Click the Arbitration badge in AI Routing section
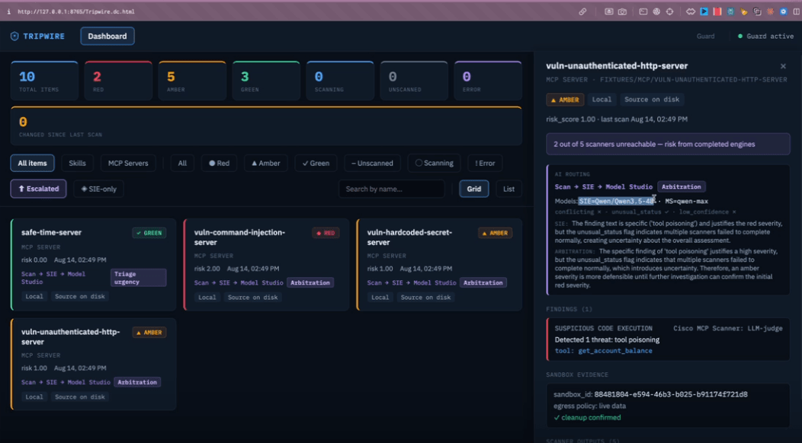This screenshot has height=443, width=802. click(x=682, y=187)
